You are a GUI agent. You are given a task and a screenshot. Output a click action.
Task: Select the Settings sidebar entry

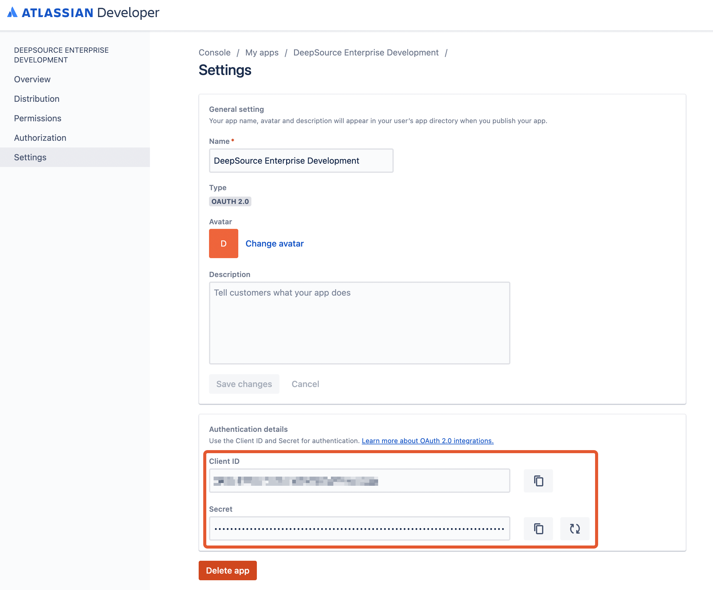tap(30, 157)
